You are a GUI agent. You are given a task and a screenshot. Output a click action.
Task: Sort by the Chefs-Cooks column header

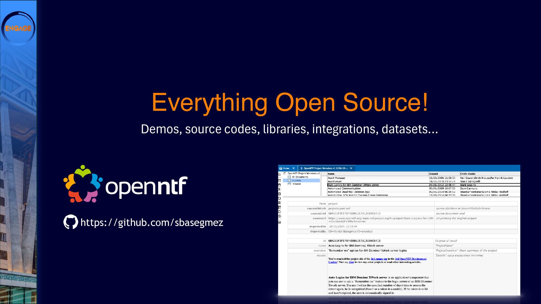pyautogui.click(x=490, y=174)
